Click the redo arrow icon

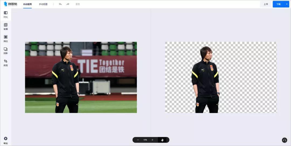coord(68,4)
